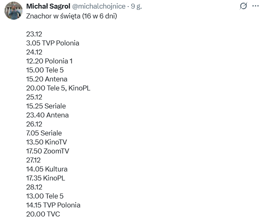Viewport: 264px width, 223px height.
Task: Click the "15.25 Seriale" line
Action: 46,106
